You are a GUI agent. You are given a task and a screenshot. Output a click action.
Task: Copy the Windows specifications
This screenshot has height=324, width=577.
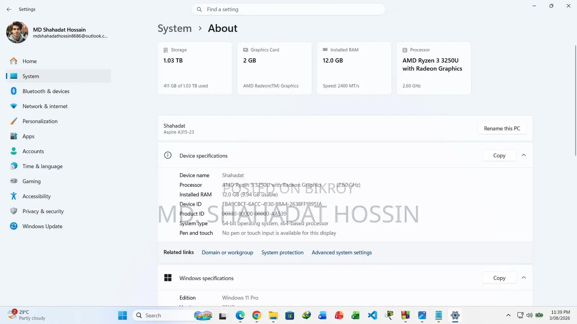pos(499,278)
